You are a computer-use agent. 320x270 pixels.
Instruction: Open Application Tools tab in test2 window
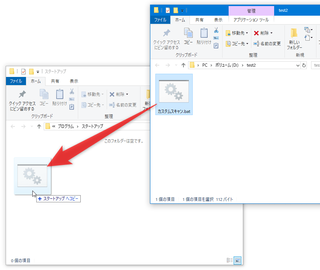(251, 20)
